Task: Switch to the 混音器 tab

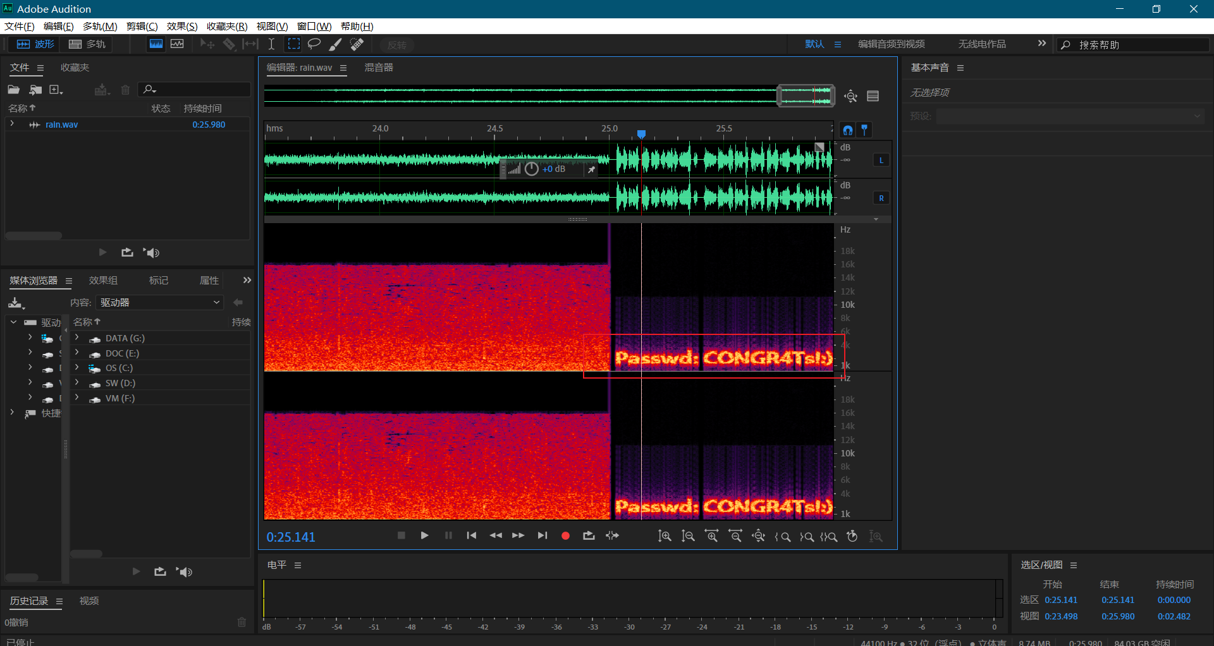Action: (x=379, y=68)
